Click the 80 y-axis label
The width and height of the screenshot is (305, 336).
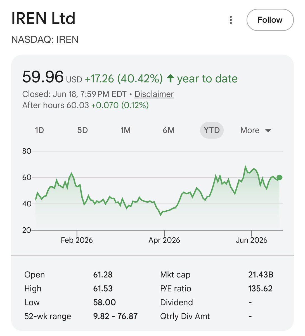tap(27, 151)
